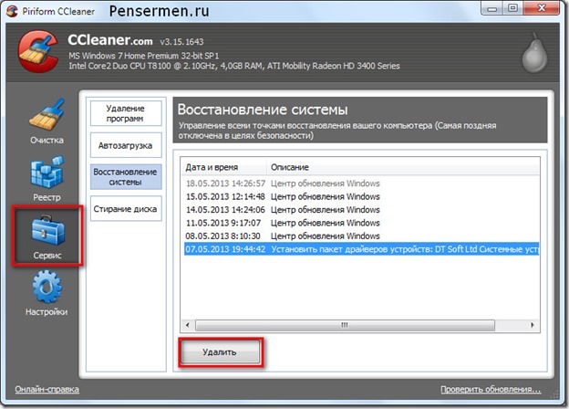Screen dimensions: 569x409
Task: Select Восстановление системы tab
Action: pos(126,177)
